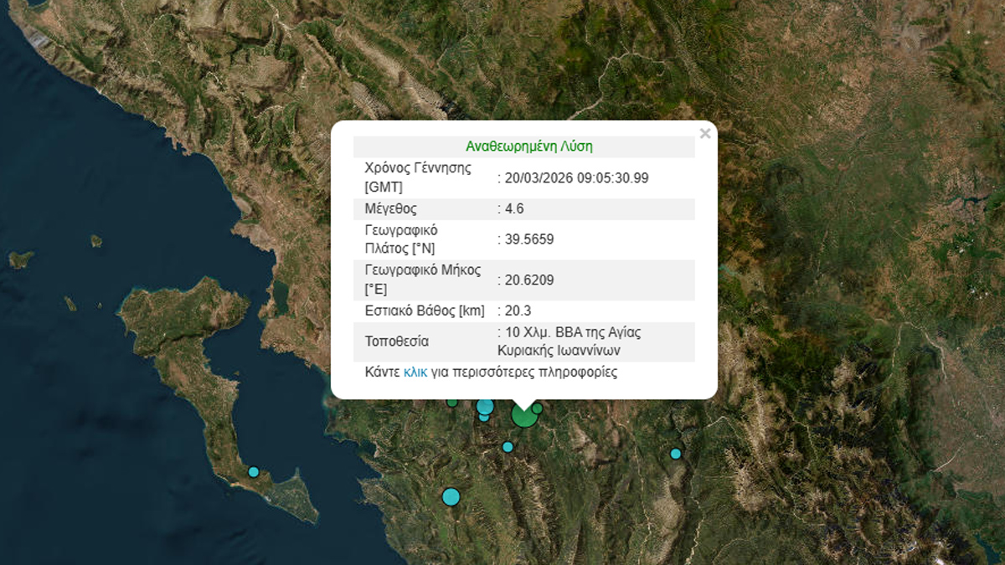Screen dimensions: 1005x565
Task: Click the upper cyan marker of the overlapping pair
Action: pos(485,407)
